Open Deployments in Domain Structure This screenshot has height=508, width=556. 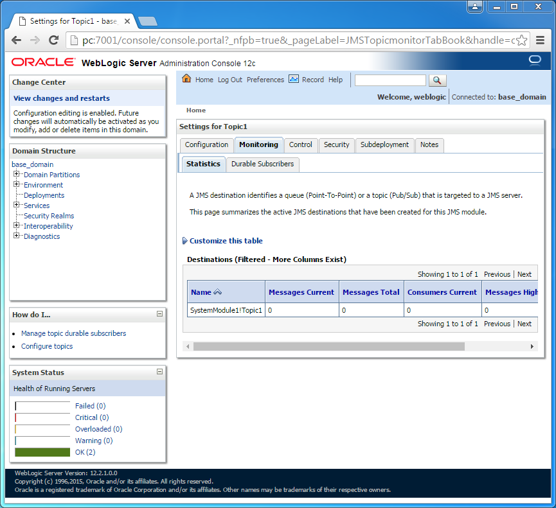[44, 195]
